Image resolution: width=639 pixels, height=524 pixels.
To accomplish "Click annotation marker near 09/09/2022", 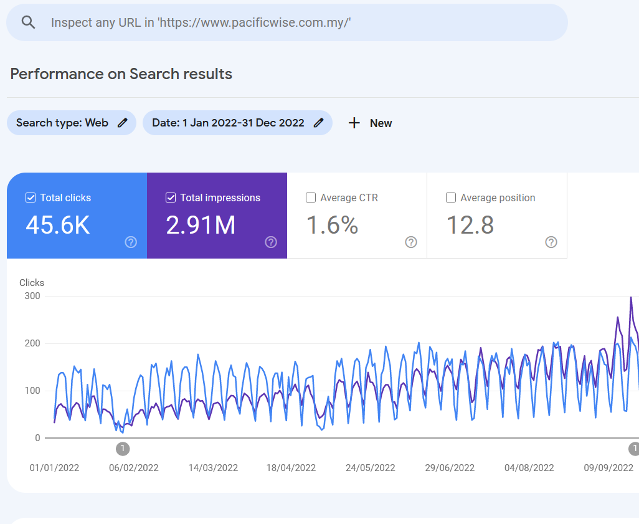I will [x=634, y=449].
